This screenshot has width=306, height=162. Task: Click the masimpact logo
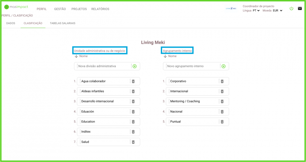click(16, 7)
